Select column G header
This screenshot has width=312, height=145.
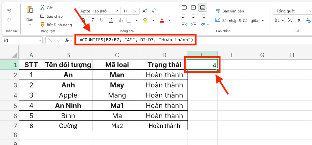262,55
